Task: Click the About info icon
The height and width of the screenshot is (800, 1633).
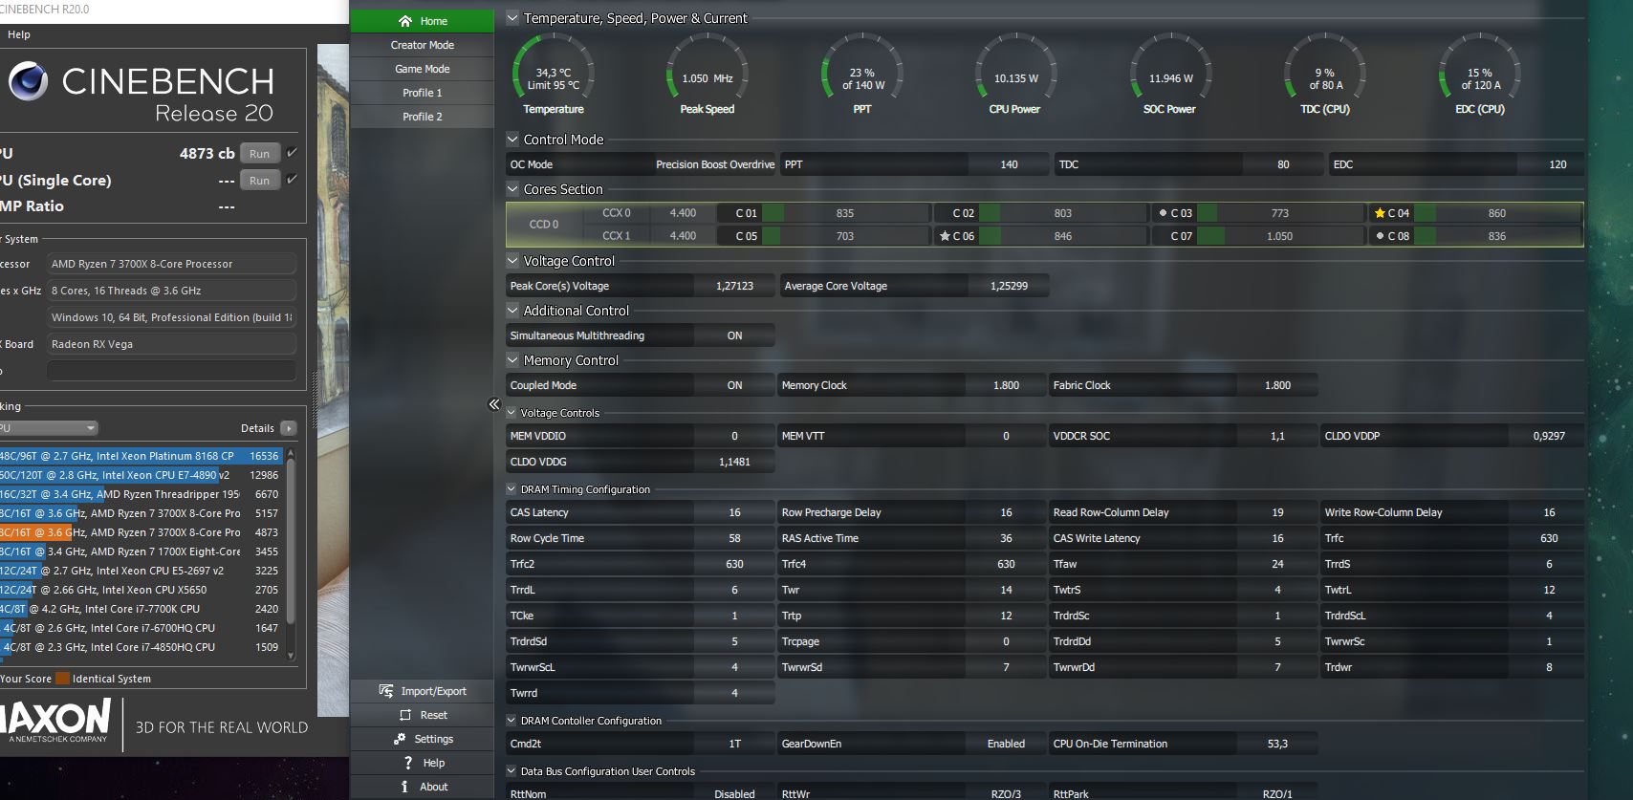Action: 405,787
